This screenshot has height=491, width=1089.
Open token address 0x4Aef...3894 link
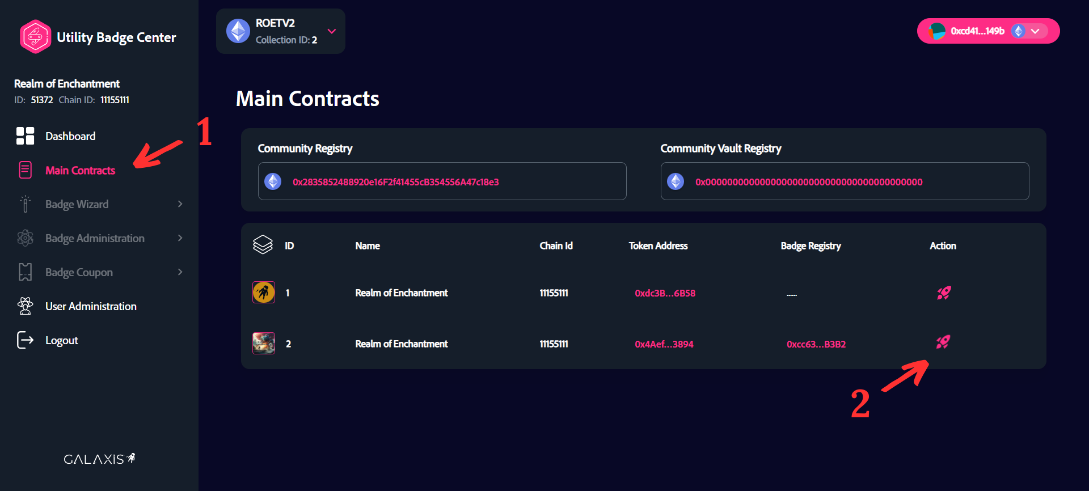(x=664, y=344)
